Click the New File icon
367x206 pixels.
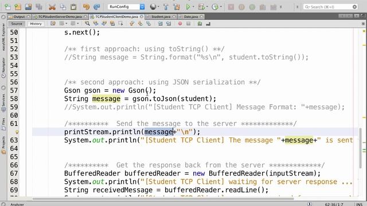click(7, 7)
